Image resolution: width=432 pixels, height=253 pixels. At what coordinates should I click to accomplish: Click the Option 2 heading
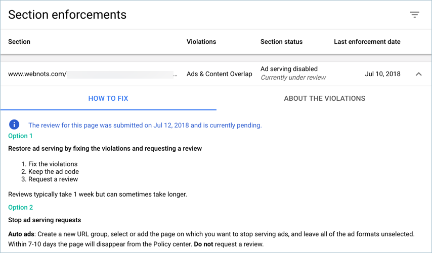tap(20, 207)
